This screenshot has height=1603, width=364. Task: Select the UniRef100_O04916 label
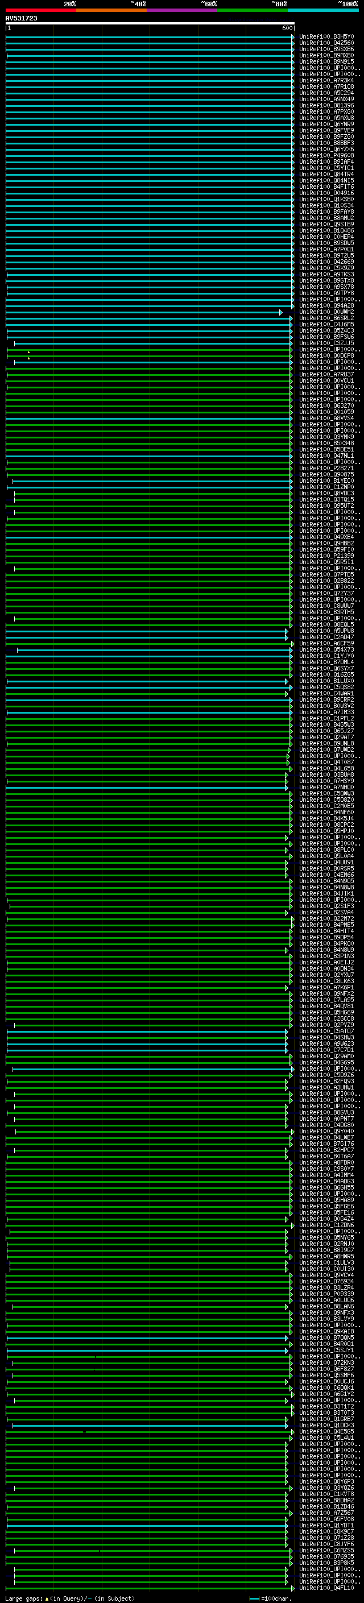326,193
